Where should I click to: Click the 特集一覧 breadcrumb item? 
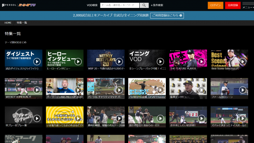[x=22, y=23]
